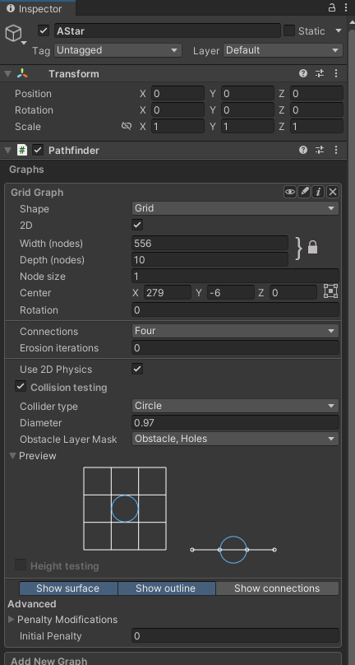Open the Obstacle Layer Mask dropdown
The height and width of the screenshot is (665, 355).
tap(235, 439)
